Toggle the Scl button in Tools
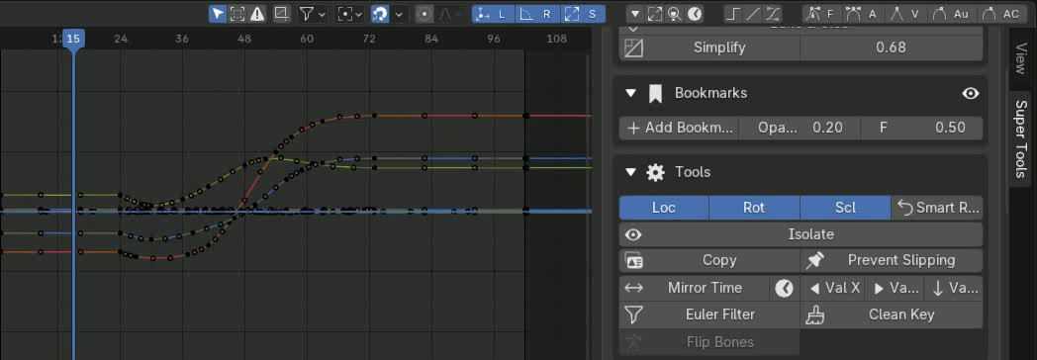 click(x=845, y=208)
